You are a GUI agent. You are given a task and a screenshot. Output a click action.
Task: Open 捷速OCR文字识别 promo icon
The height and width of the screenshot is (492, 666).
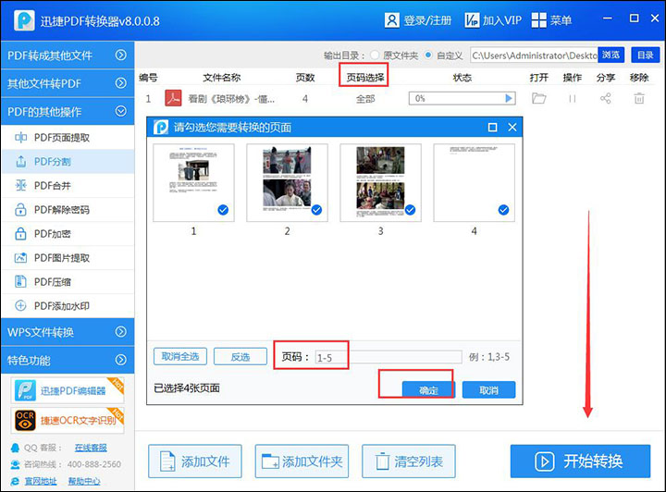pos(25,420)
